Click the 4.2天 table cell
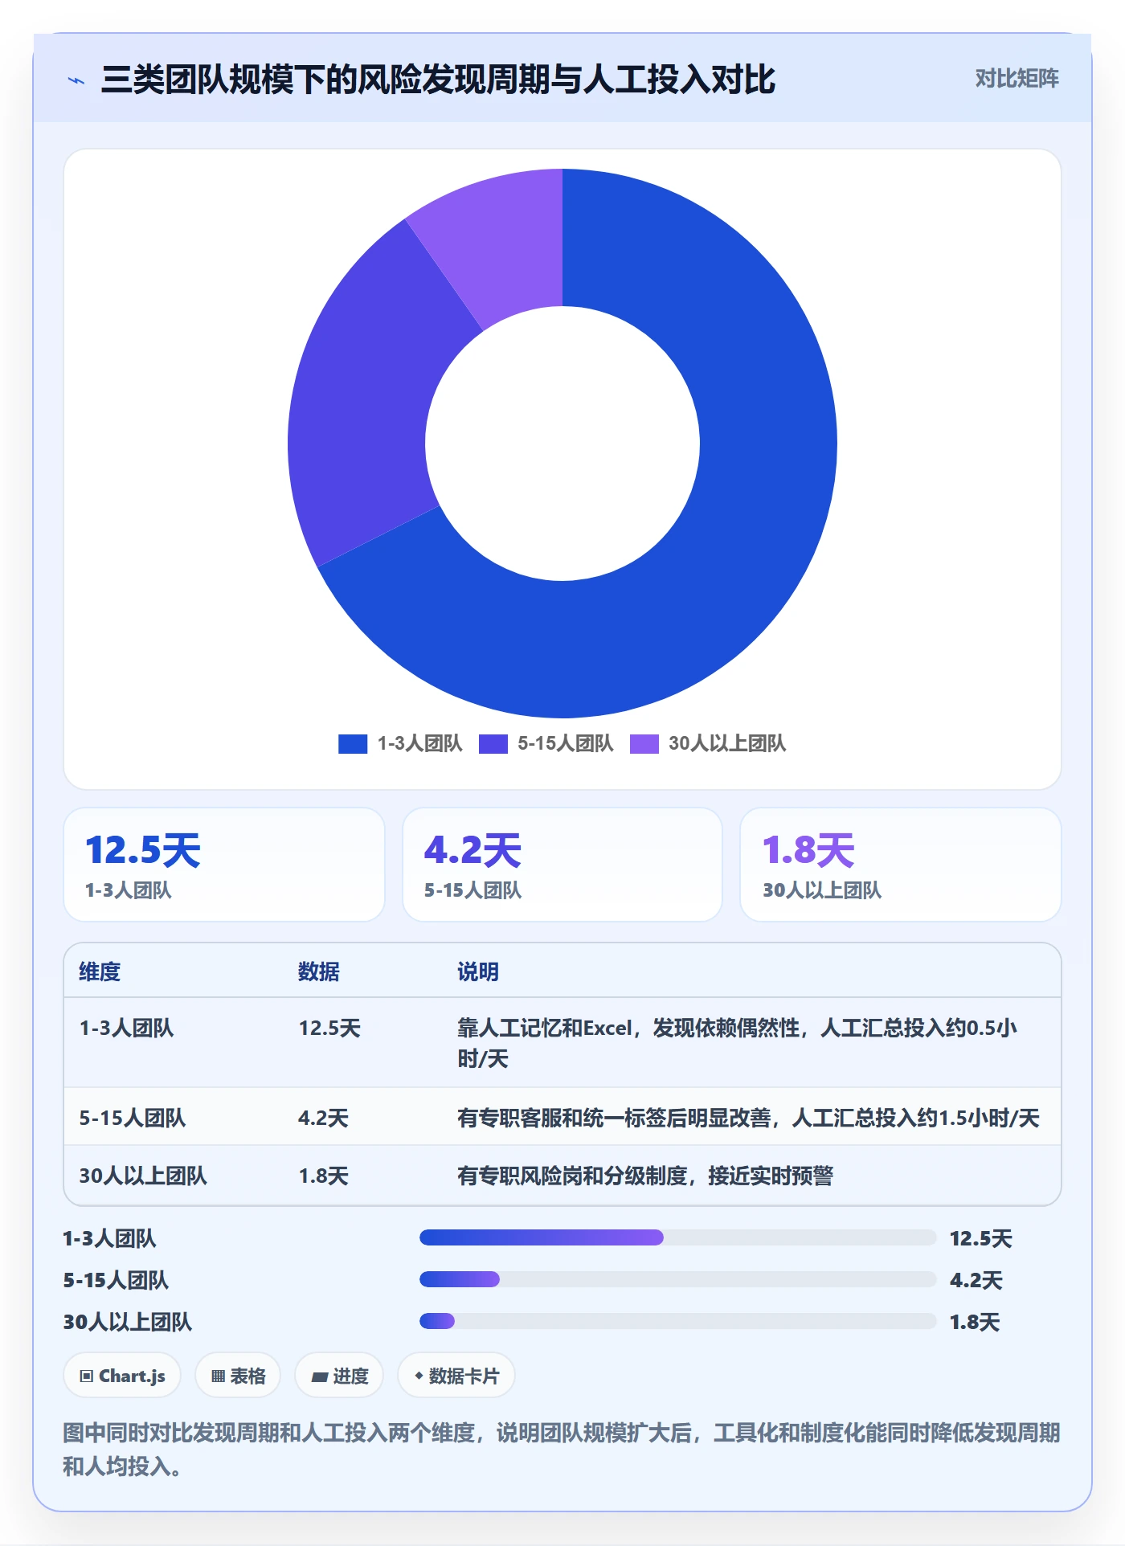 (x=323, y=1118)
